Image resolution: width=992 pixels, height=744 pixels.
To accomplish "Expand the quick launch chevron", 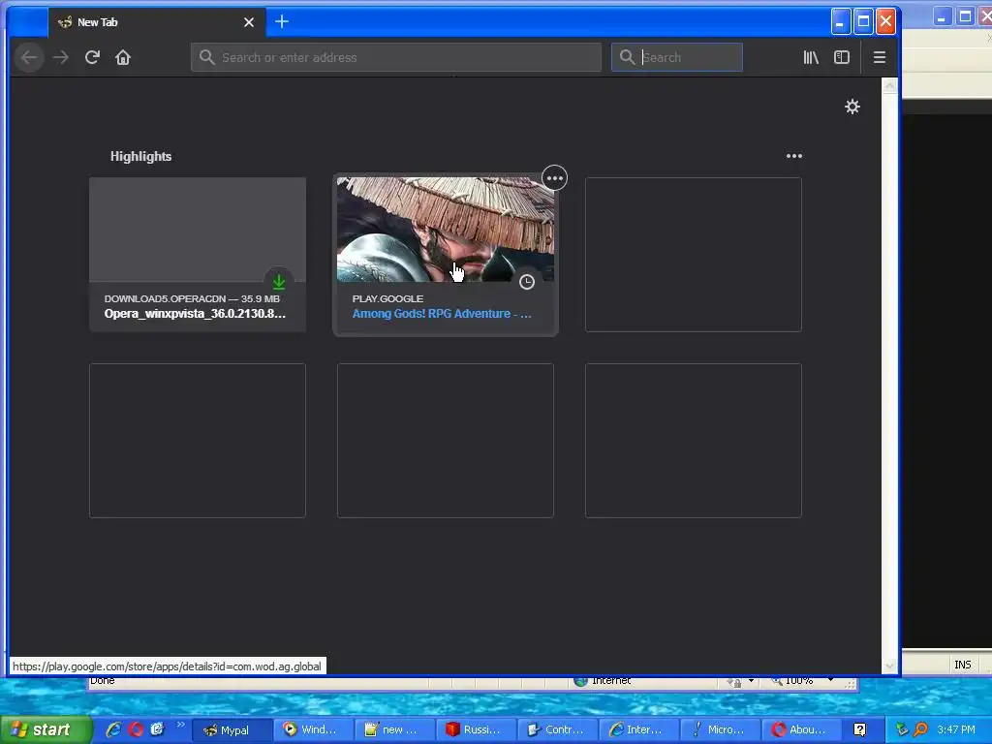I will click(x=180, y=725).
